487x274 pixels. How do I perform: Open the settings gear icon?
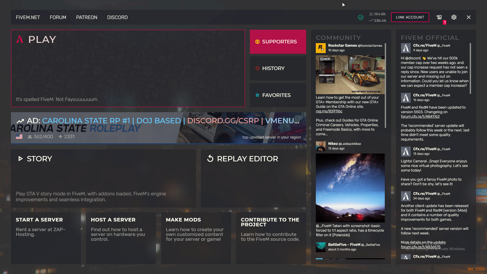click(x=454, y=17)
